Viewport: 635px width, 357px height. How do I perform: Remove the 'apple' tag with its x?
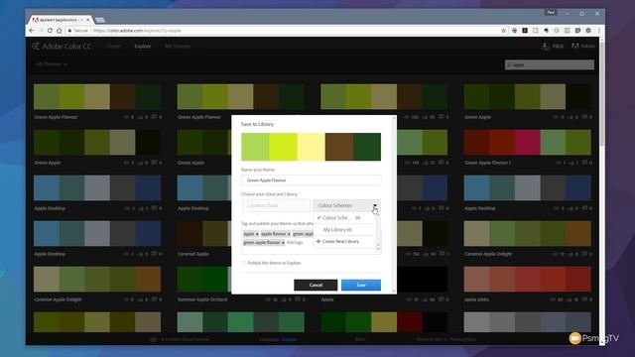click(x=257, y=234)
